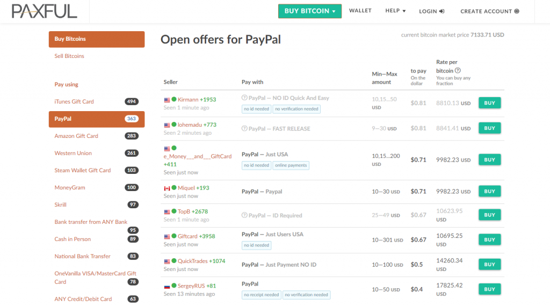This screenshot has width=550, height=307.
Task: Buy from seller lohemadu
Action: (490, 128)
